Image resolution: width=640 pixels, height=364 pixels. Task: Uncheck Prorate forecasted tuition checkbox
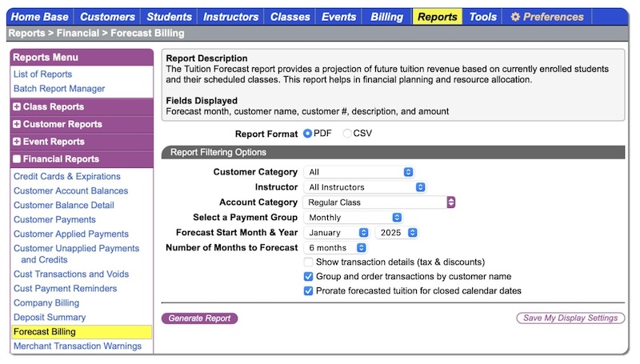point(309,291)
